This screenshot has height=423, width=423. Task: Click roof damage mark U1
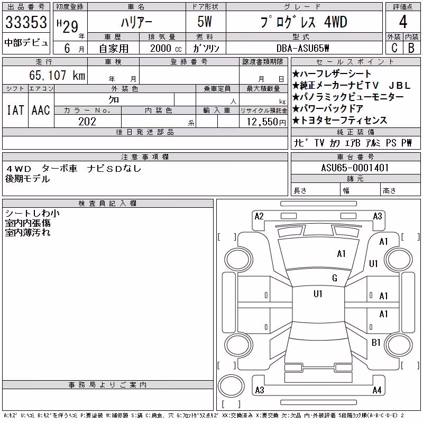point(318,293)
